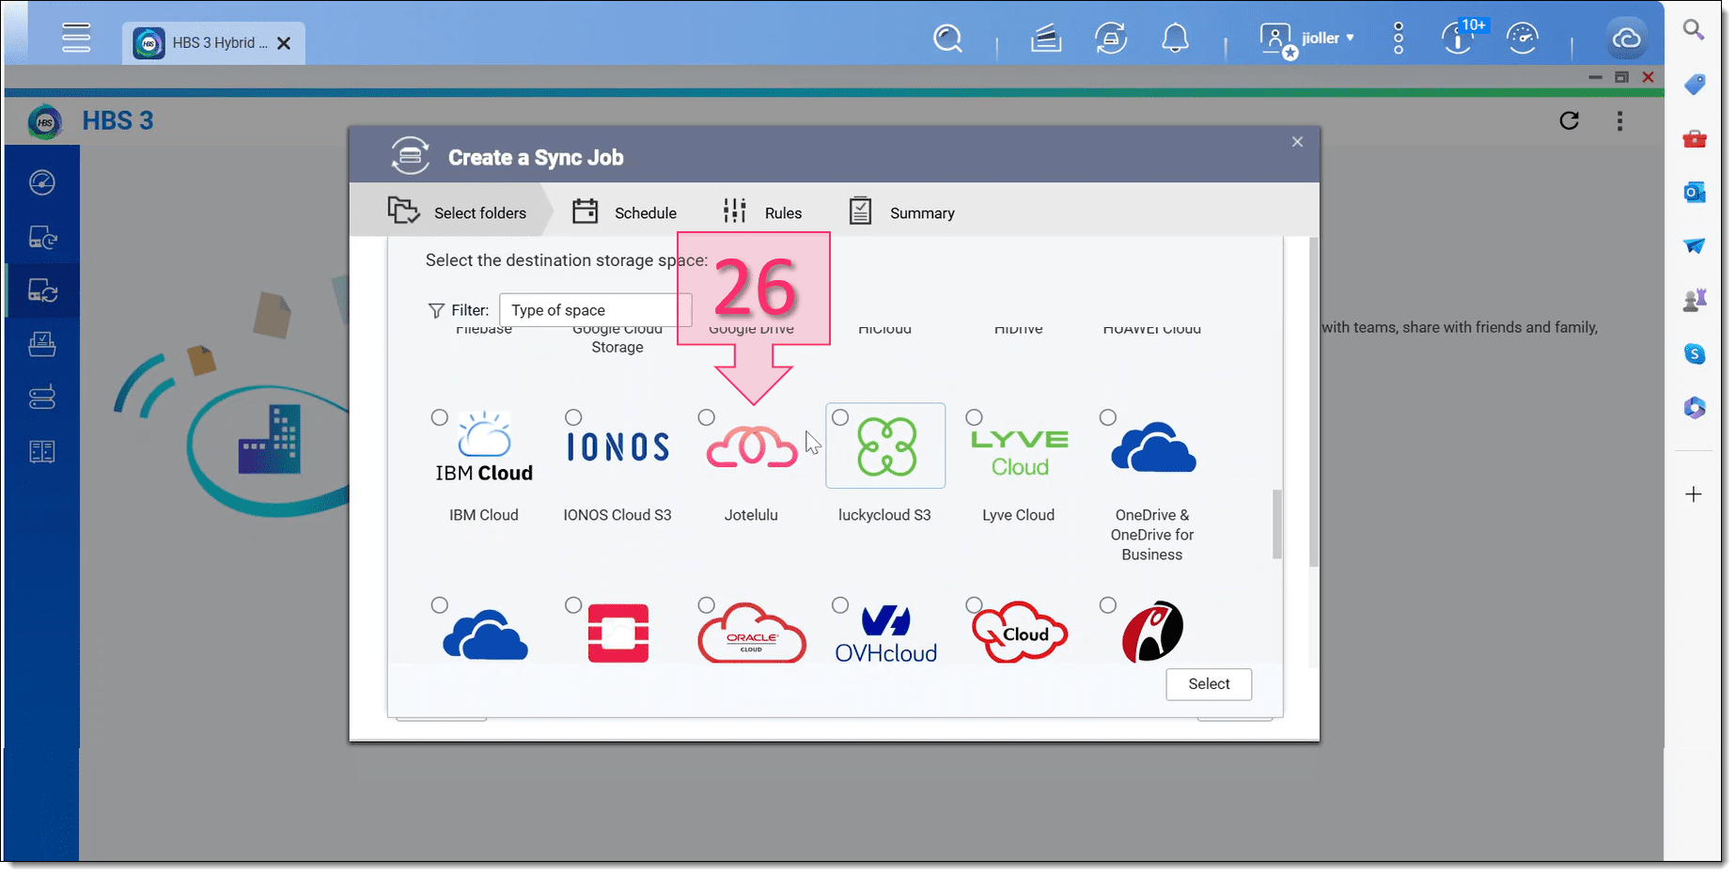Click the Oracle Cloud logo
Screen dimensions: 1736x876
click(752, 633)
